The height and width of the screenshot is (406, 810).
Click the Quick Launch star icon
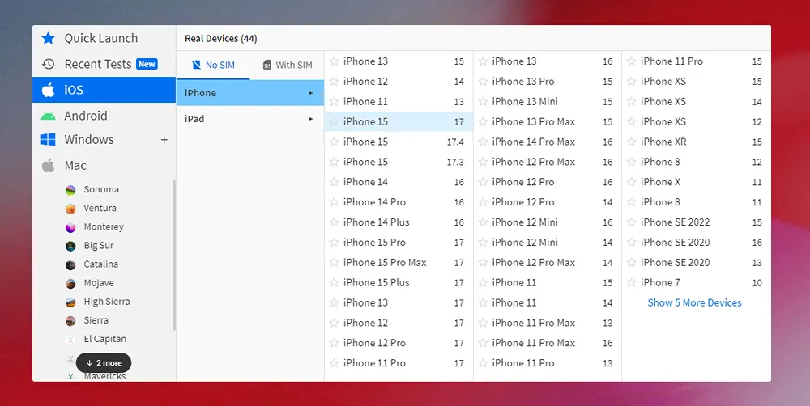click(48, 38)
